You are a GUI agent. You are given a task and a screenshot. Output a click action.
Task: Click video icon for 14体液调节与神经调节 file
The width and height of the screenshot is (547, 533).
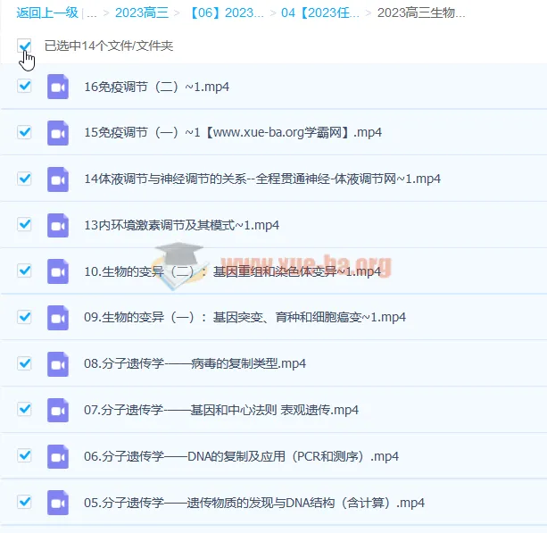pyautogui.click(x=58, y=179)
